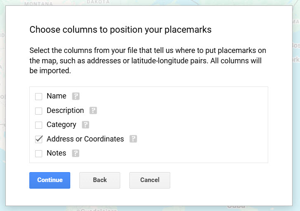The height and width of the screenshot is (211, 300).
Task: Open the help icon next to Address or Coordinates
Action: [133, 139]
